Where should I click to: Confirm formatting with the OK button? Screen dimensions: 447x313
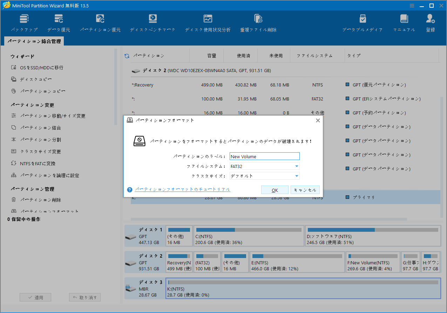click(275, 189)
